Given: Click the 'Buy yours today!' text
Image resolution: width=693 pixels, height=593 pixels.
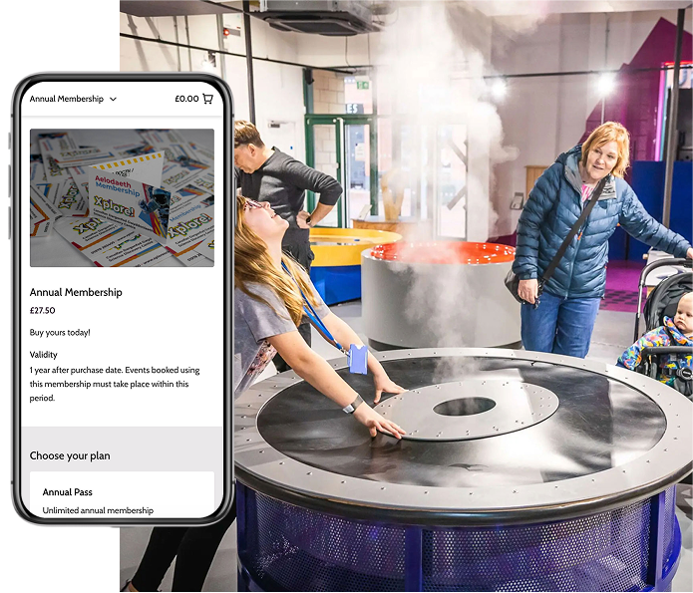Looking at the screenshot, I should 60,332.
